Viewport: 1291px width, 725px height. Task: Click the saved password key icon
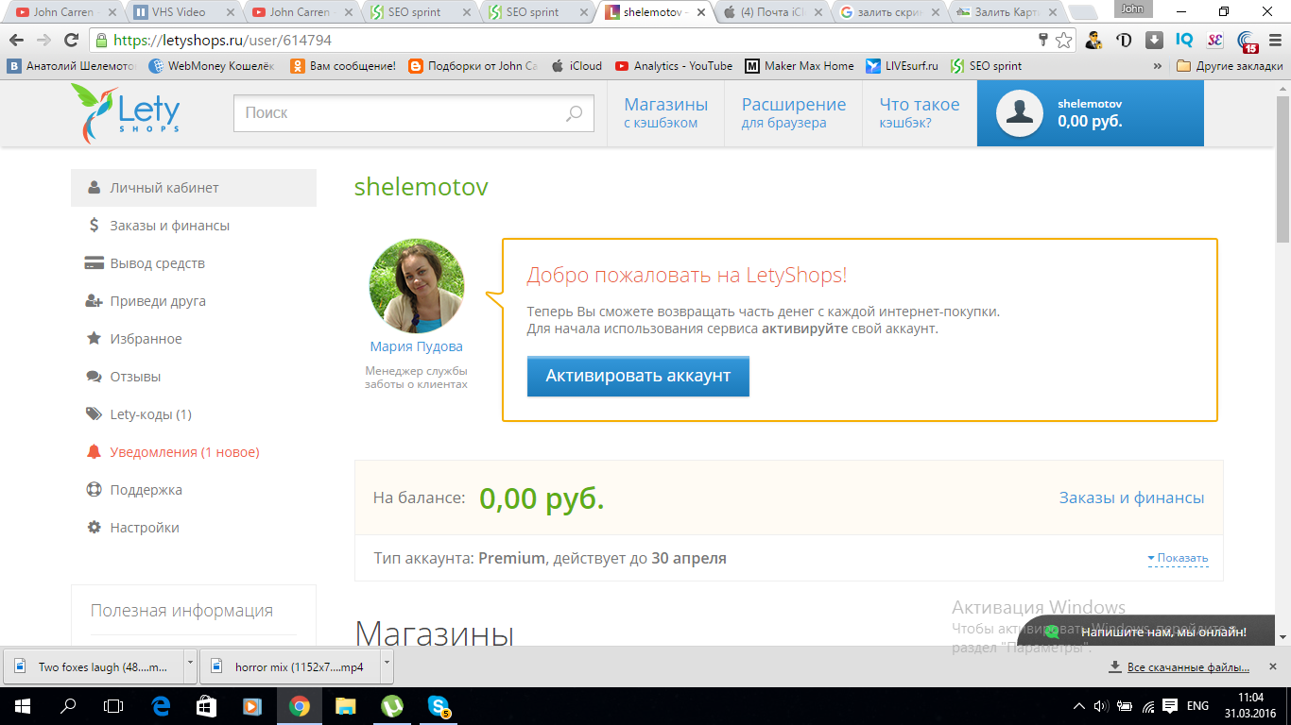coord(1043,41)
